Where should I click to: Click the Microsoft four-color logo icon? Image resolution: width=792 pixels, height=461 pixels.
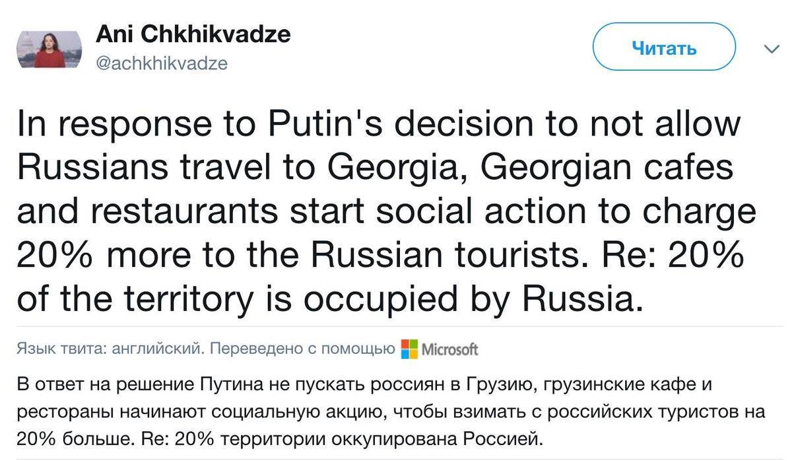(x=409, y=349)
